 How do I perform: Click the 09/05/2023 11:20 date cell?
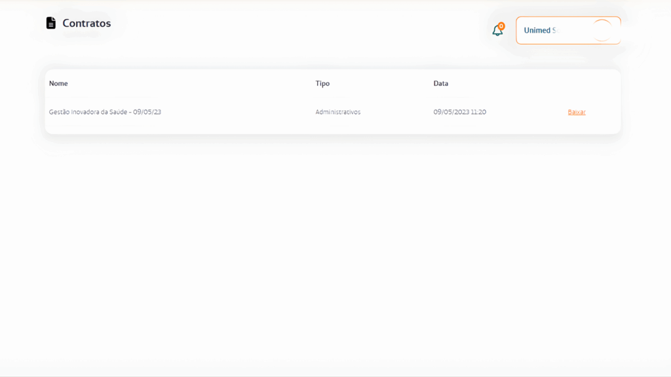point(460,112)
